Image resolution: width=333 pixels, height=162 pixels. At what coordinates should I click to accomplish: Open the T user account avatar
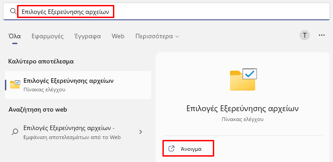[305, 35]
